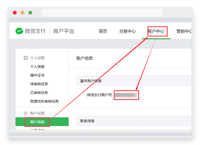Click the 基本账户信息 section heading

91,81
